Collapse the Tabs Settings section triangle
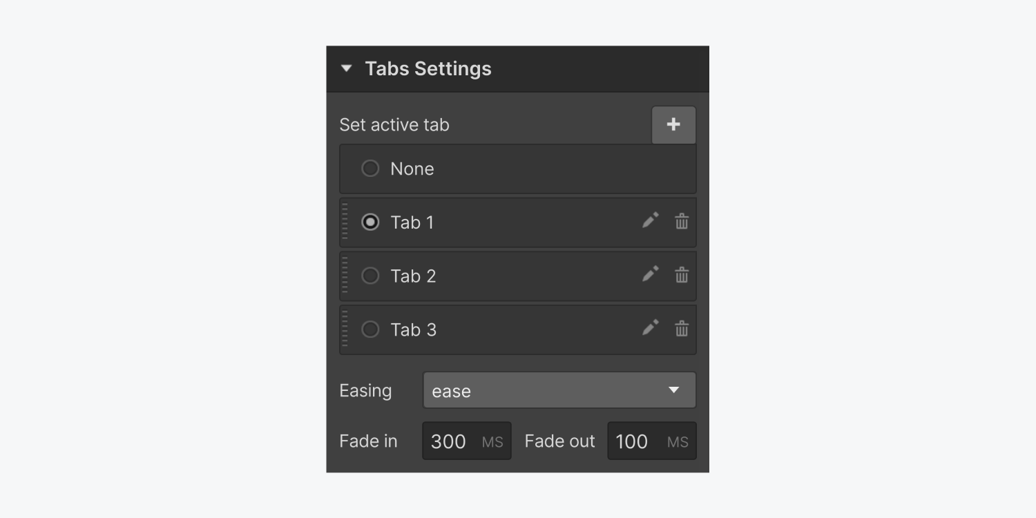1036x518 pixels. pos(347,68)
